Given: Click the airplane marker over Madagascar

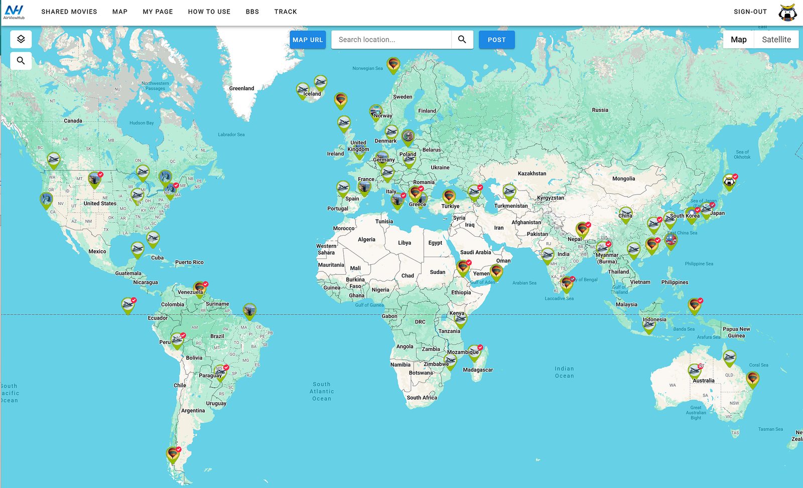Looking at the screenshot, I should [x=474, y=353].
